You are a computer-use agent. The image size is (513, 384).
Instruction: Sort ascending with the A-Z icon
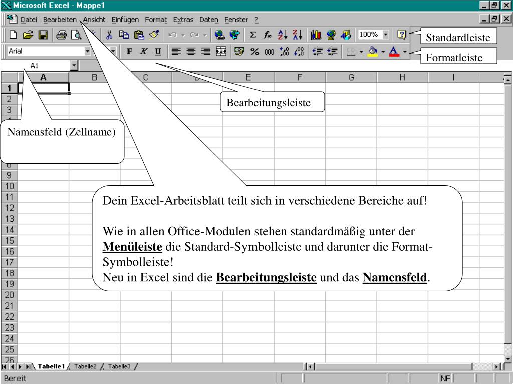[283, 35]
